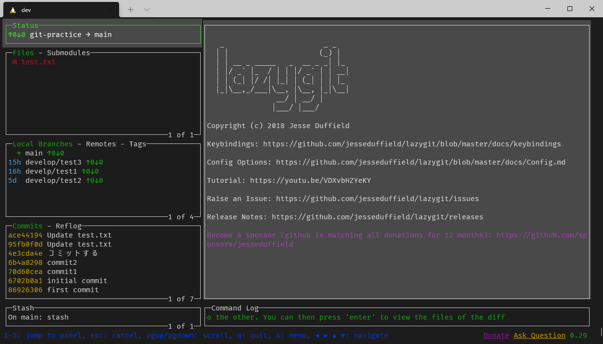Select the main branch in Local Branches

click(x=33, y=153)
